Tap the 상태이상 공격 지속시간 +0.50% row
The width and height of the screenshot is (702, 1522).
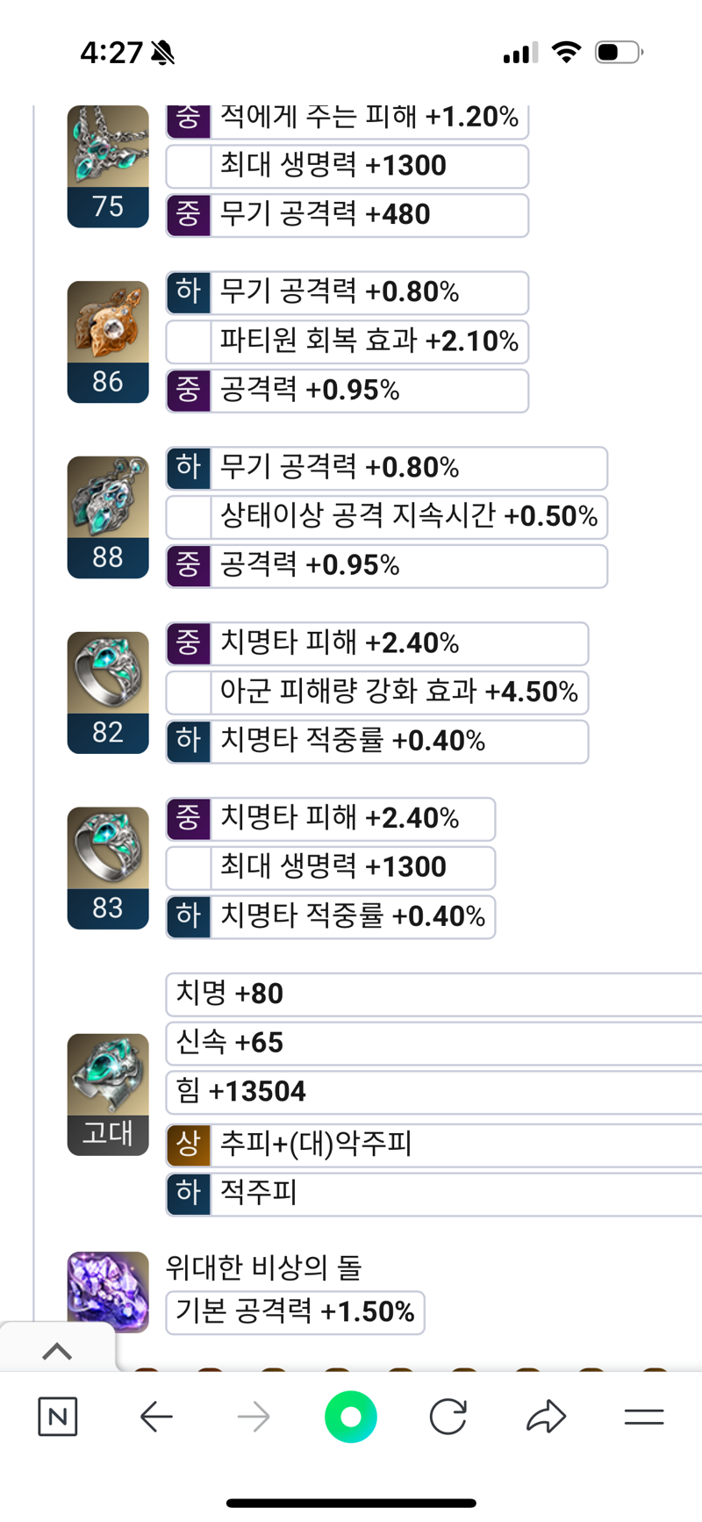coord(387,517)
